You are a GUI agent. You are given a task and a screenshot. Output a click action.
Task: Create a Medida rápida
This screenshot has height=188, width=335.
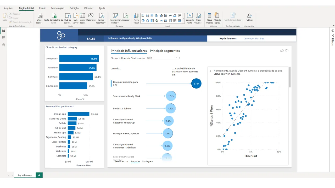click(x=217, y=18)
